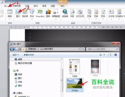Open the Quick Access Toolbar customize arrow

[5, 1]
